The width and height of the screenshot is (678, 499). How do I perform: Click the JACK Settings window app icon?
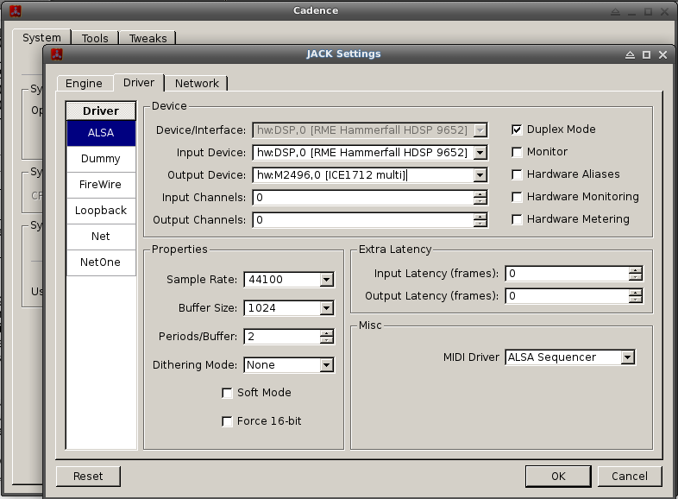point(56,54)
